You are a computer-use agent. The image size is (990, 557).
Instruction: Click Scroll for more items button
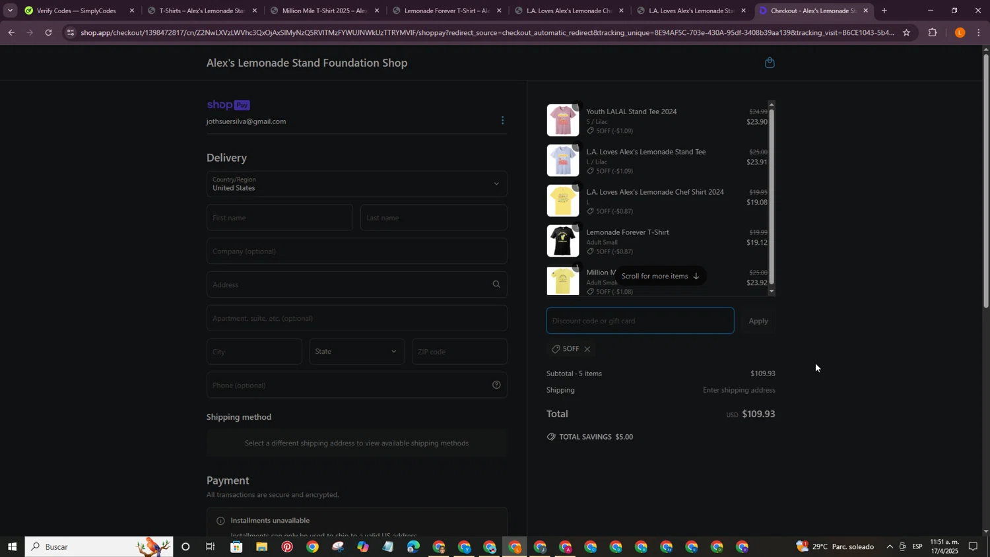pos(661,277)
